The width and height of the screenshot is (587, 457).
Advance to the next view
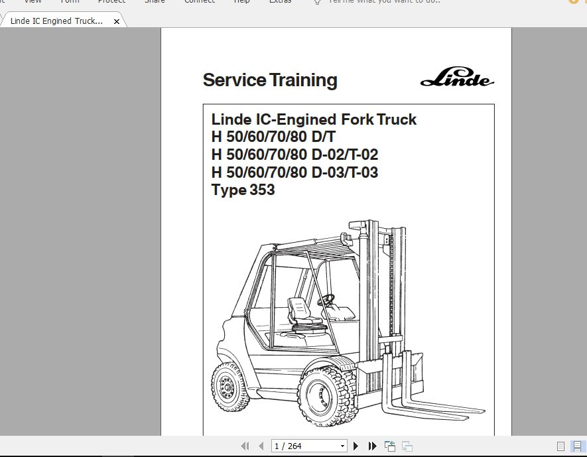(x=407, y=446)
